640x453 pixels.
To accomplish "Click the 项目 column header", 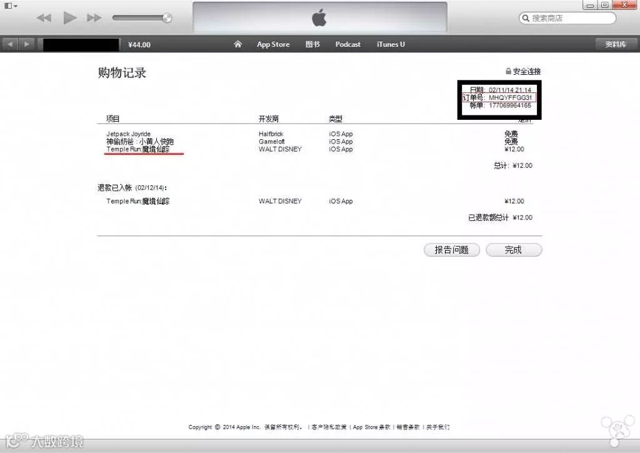I will [x=112, y=119].
